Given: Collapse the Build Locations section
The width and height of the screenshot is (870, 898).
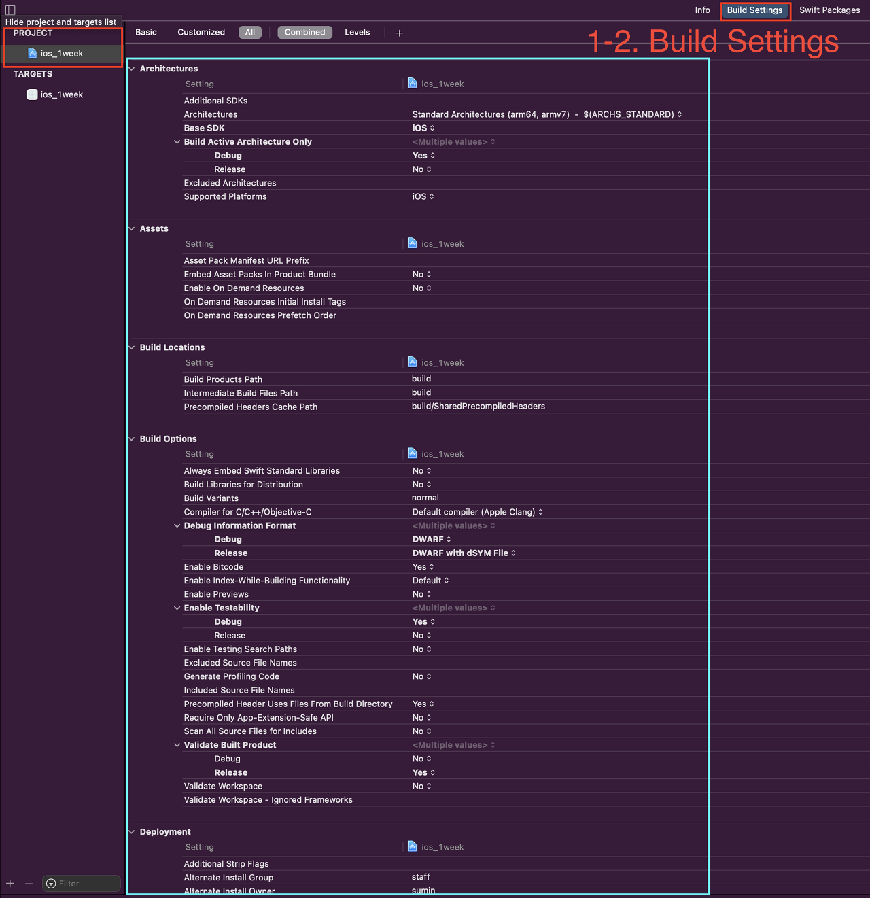Looking at the screenshot, I should [x=132, y=347].
